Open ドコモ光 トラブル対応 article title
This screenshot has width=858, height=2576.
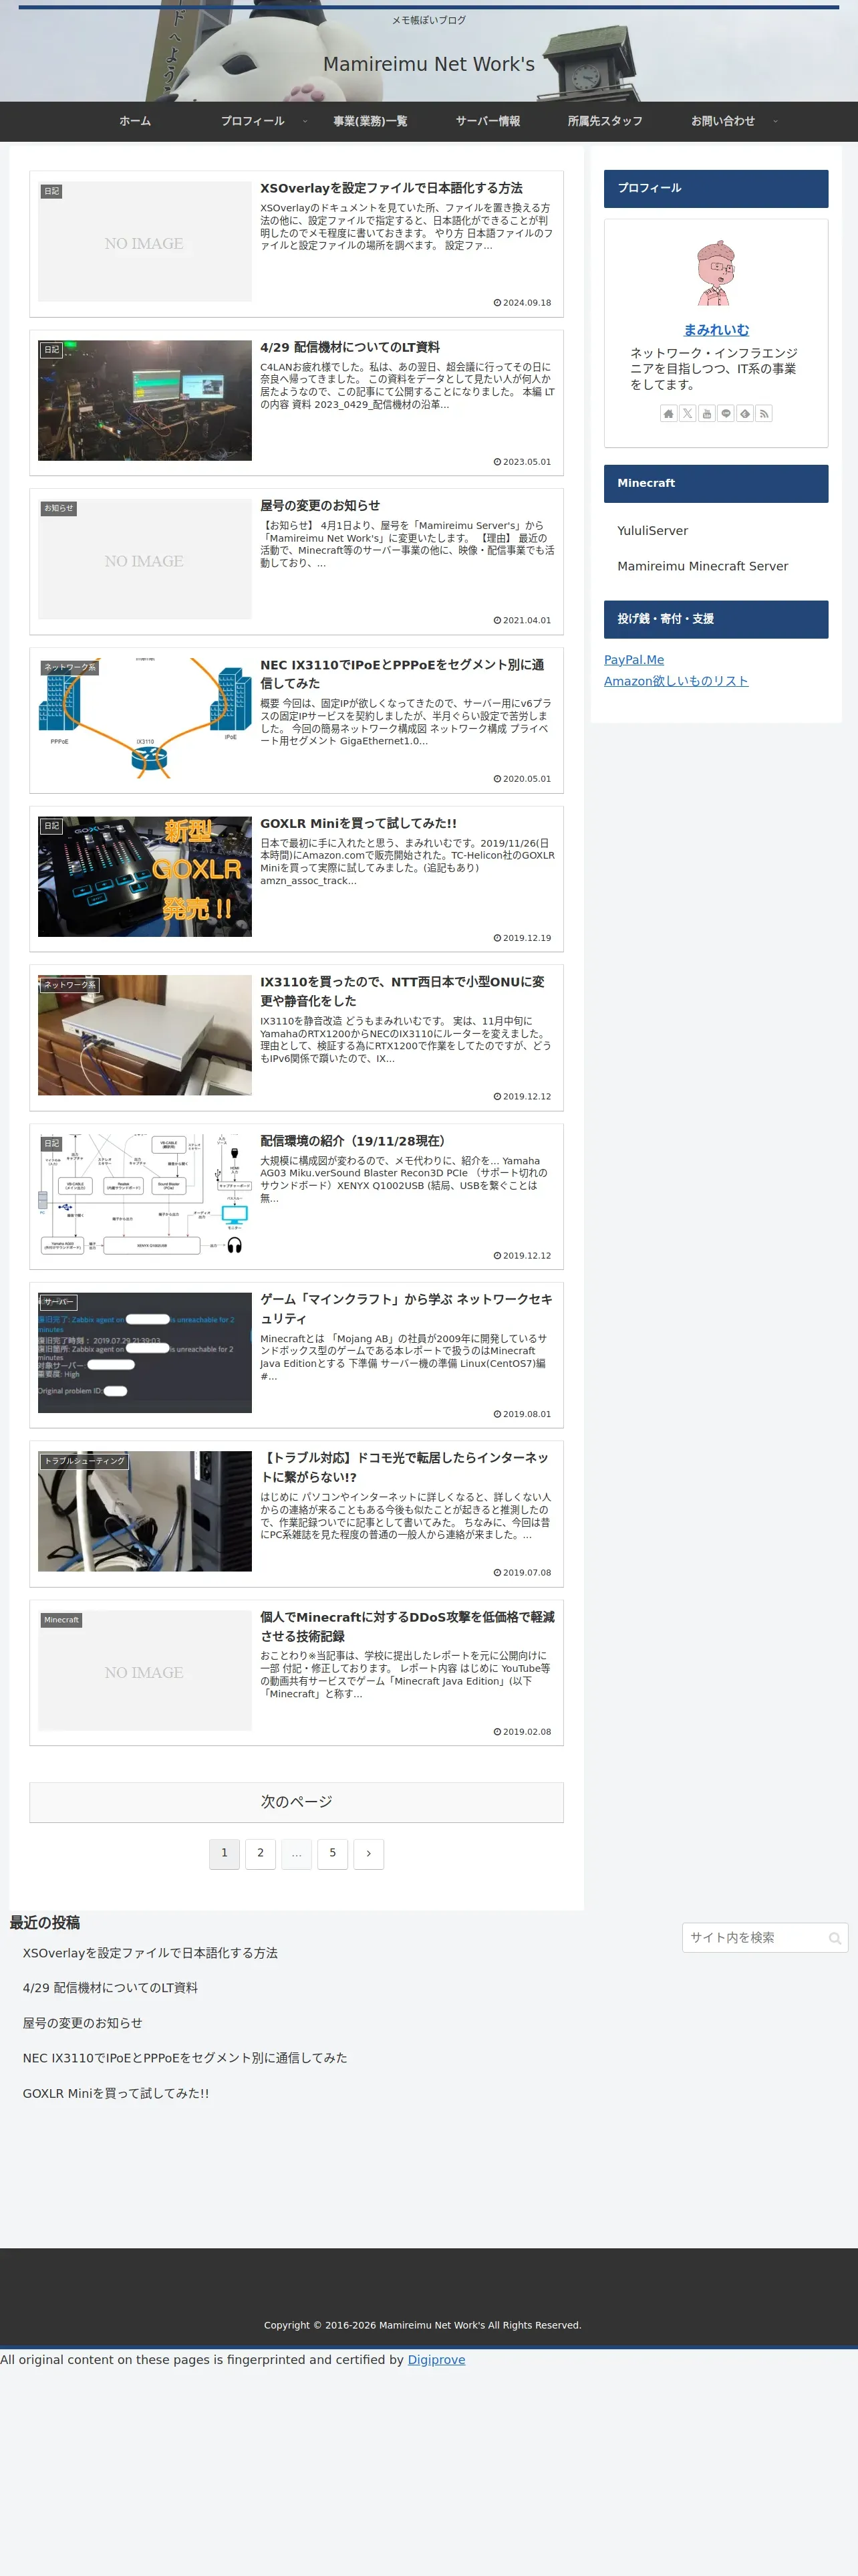pyautogui.click(x=404, y=1467)
